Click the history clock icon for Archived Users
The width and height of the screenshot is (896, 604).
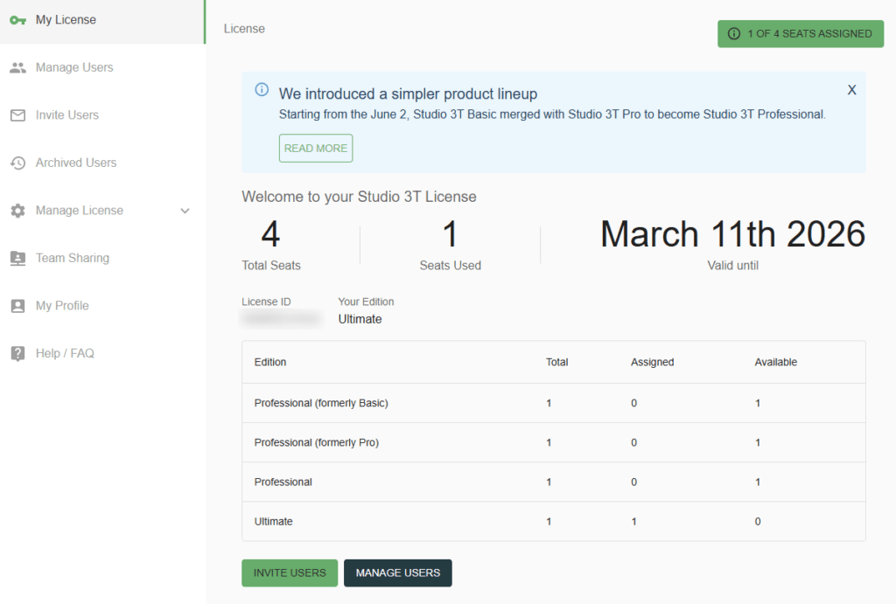(x=17, y=163)
